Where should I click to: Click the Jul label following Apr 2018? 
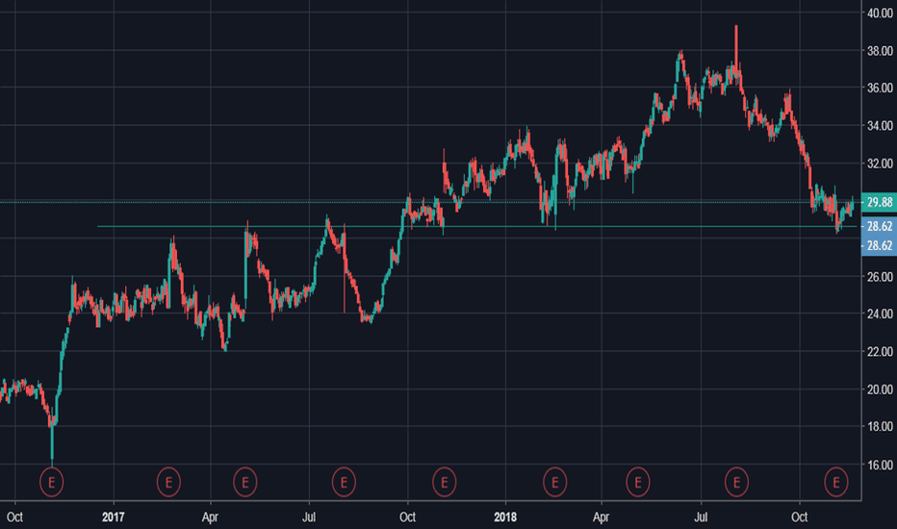(701, 517)
